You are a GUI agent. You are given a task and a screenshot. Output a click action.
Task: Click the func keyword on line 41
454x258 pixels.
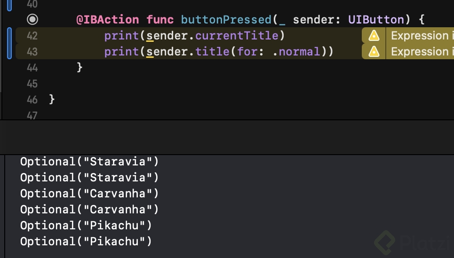[x=160, y=20]
